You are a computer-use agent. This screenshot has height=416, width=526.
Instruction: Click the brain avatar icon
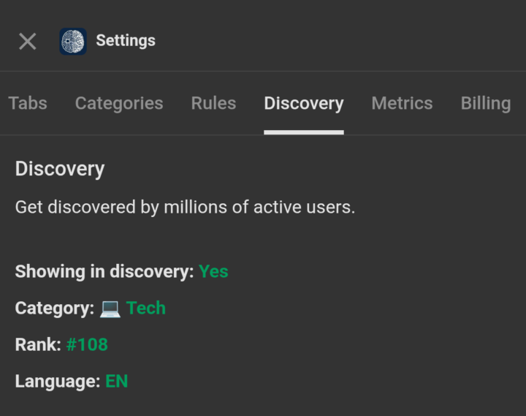pyautogui.click(x=73, y=41)
